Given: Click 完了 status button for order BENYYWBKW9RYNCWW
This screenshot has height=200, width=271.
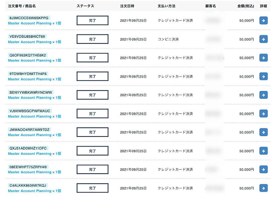Looking at the screenshot, I should point(93,95).
